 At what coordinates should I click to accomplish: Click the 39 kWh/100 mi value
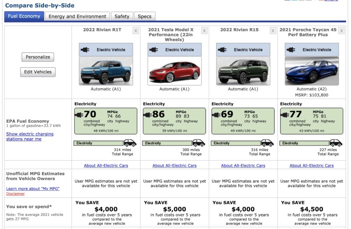point(174,131)
